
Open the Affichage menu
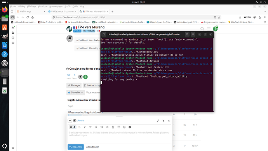coord(31,7)
